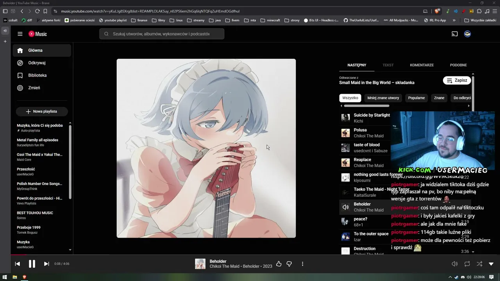Screen dimensions: 500x281
Task: Open the media control note icon in toolbar
Action: (487, 11)
